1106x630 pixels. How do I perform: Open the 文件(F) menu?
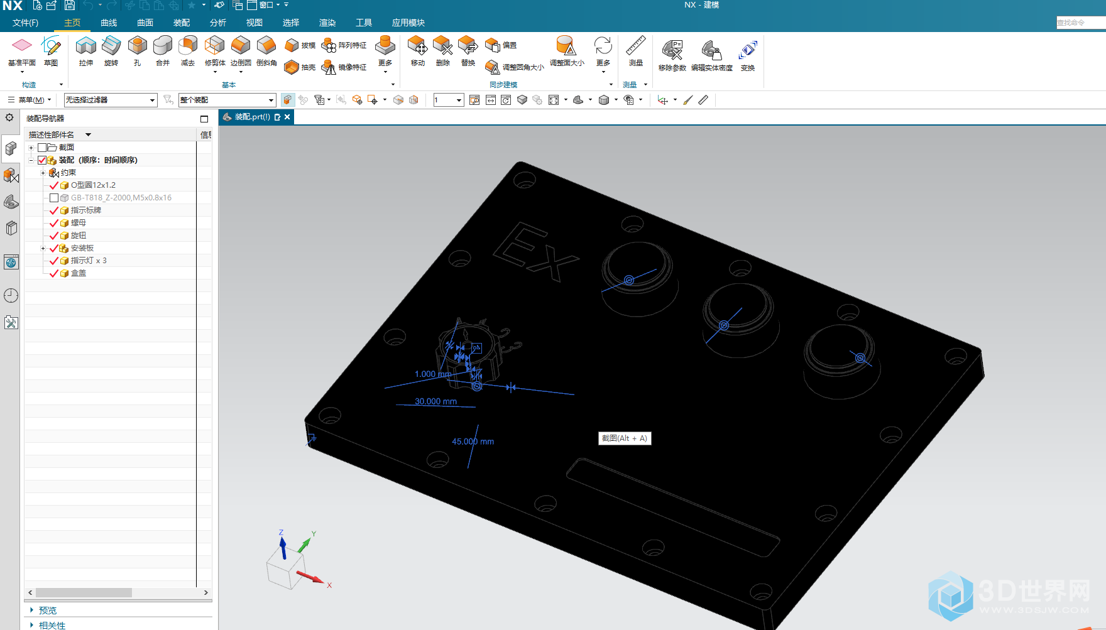click(x=25, y=23)
